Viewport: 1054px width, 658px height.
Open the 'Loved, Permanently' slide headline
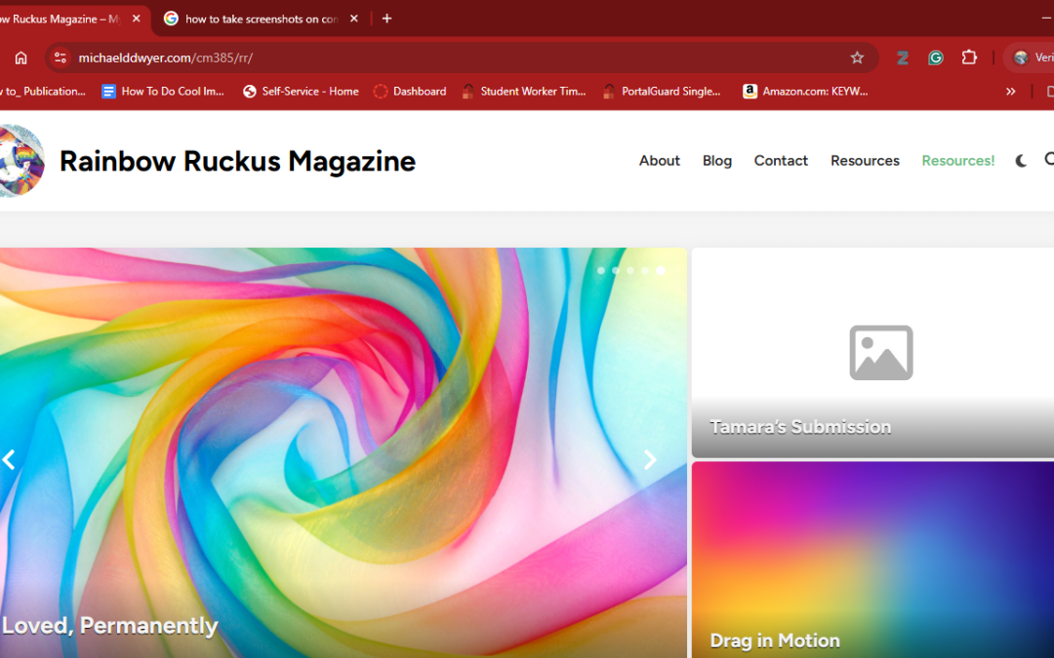pyautogui.click(x=109, y=626)
